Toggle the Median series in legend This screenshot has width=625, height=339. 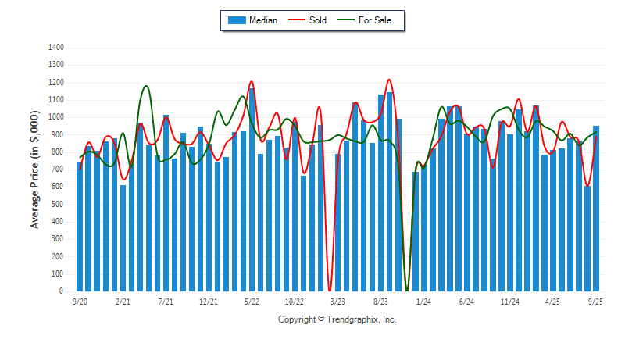[x=262, y=20]
